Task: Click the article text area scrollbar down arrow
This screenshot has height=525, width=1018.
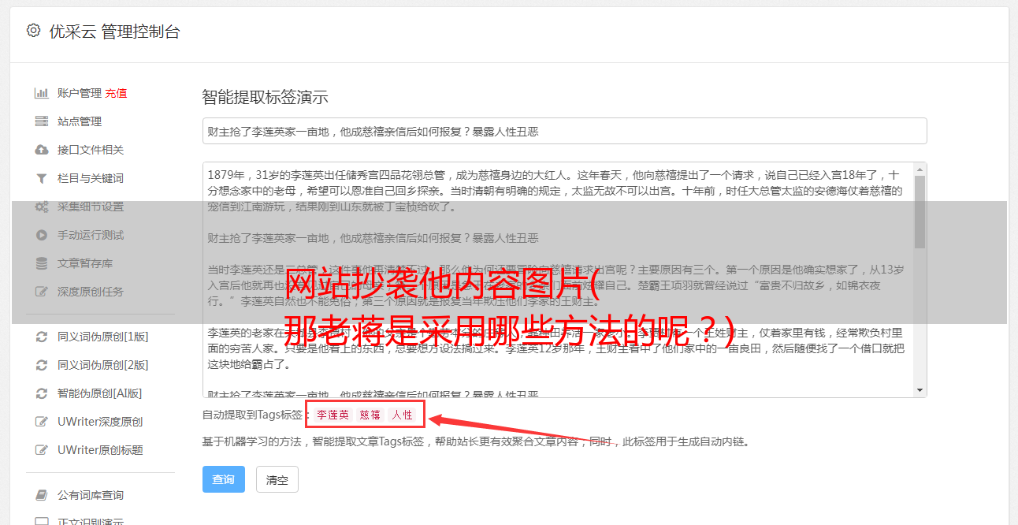Action: [x=920, y=390]
